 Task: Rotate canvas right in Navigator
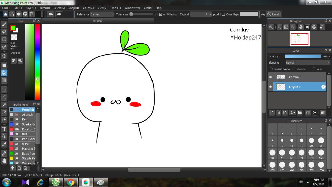tap(314, 27)
